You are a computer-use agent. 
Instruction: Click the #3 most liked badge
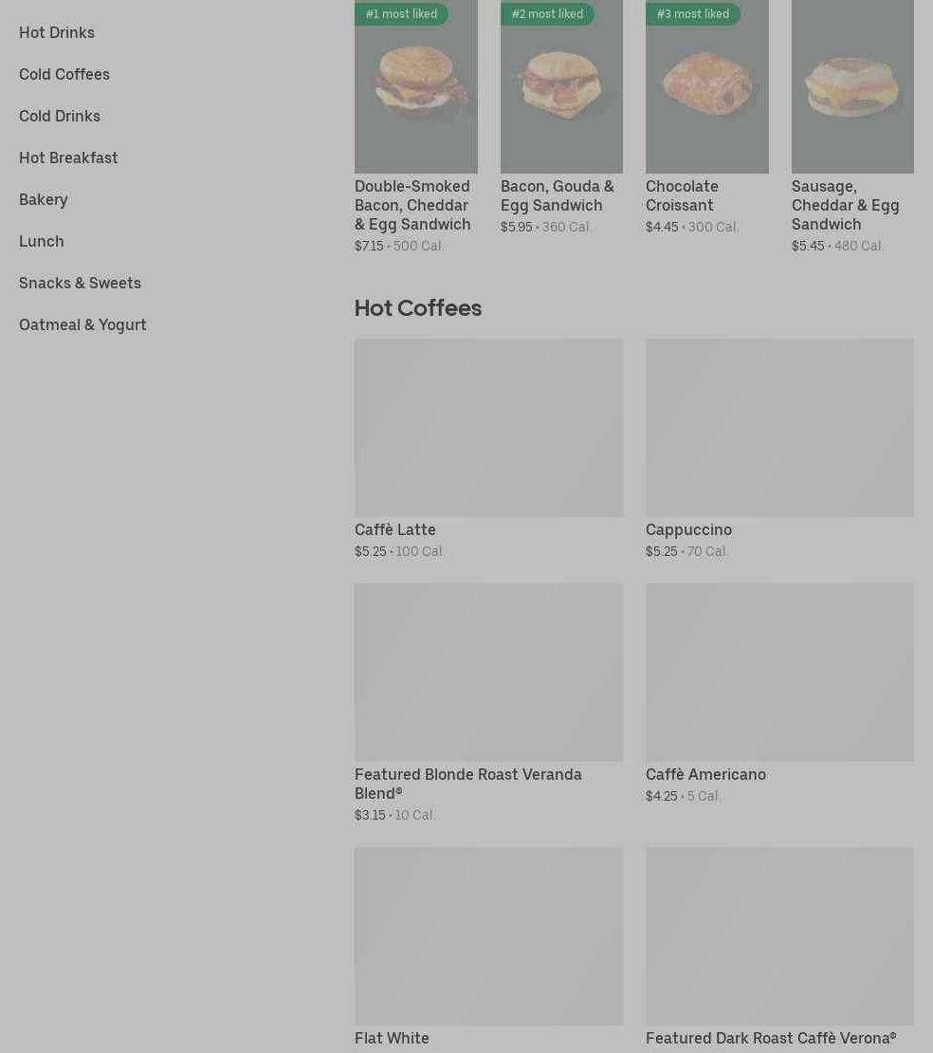point(693,13)
